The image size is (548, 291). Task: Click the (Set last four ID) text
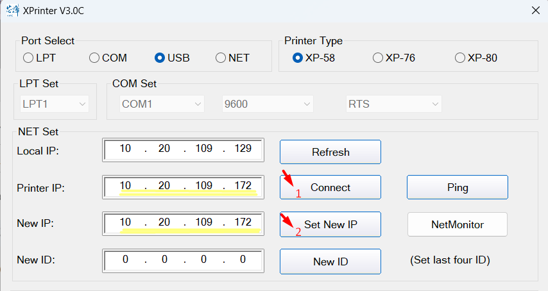(450, 260)
